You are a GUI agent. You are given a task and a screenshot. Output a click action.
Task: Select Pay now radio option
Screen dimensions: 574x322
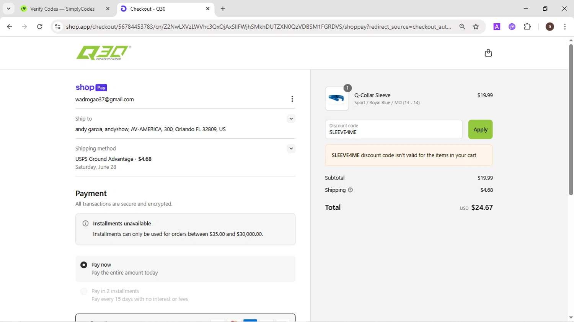(x=84, y=265)
